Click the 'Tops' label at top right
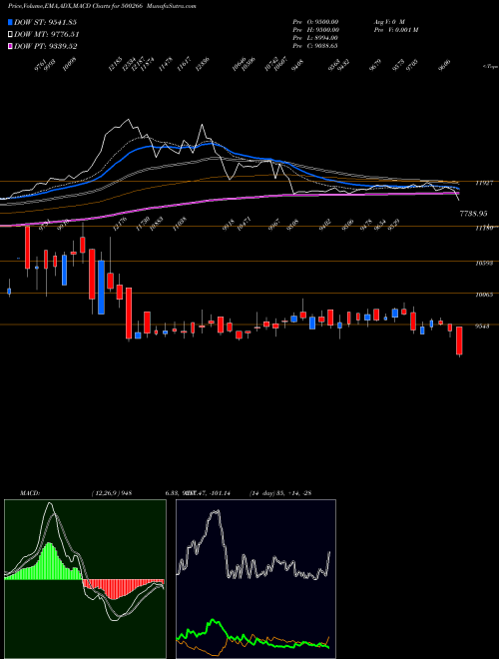 (x=491, y=67)
